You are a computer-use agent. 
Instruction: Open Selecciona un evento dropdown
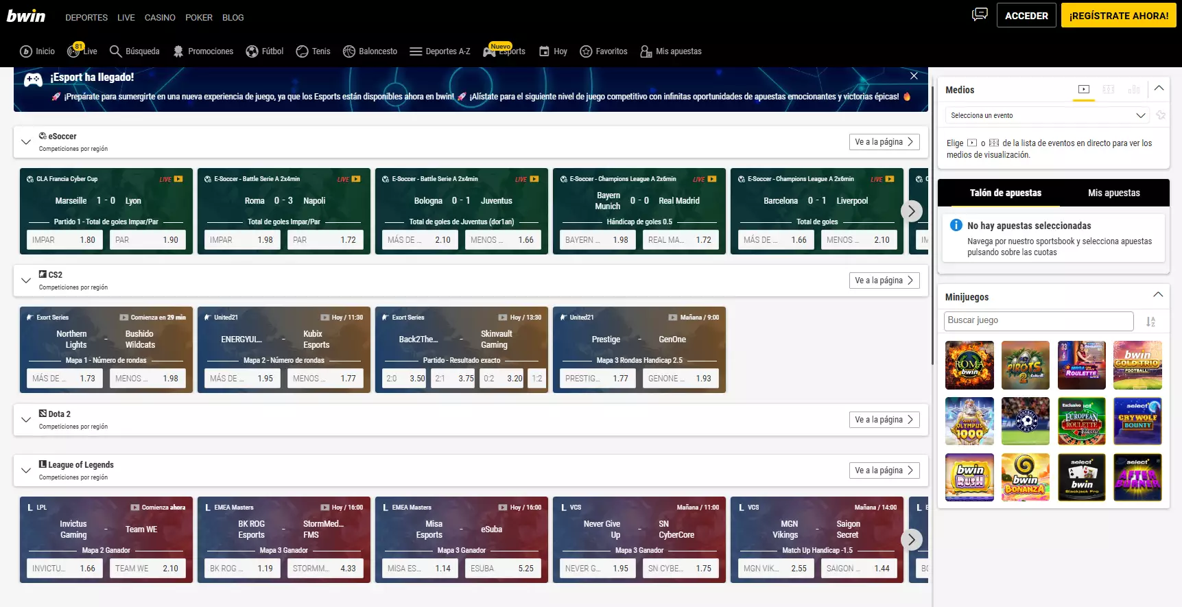(1048, 115)
